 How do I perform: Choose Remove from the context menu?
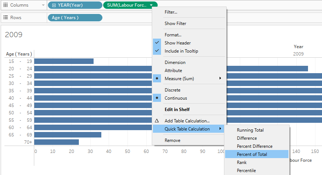coord(172,140)
